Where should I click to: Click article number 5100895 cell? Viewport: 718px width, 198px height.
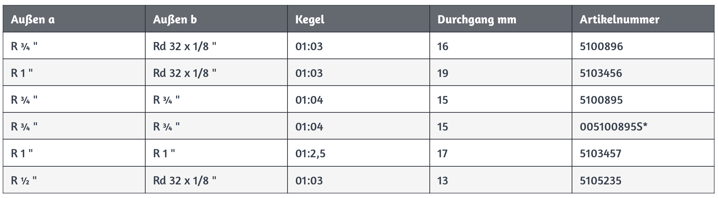(x=601, y=100)
